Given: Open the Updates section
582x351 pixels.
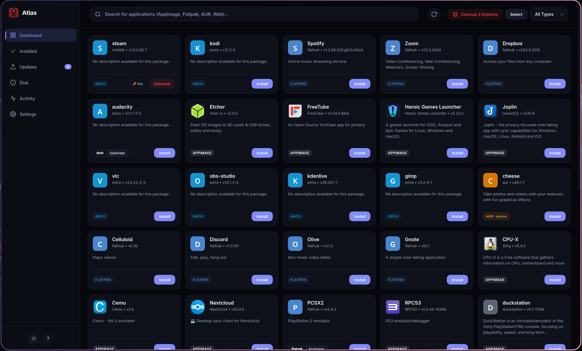Looking at the screenshot, I should coord(41,67).
